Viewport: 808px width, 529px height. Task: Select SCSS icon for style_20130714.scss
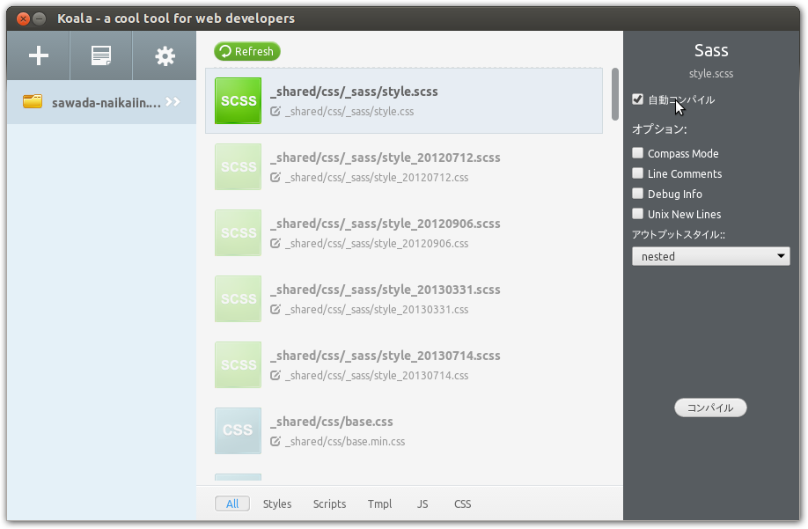point(238,364)
